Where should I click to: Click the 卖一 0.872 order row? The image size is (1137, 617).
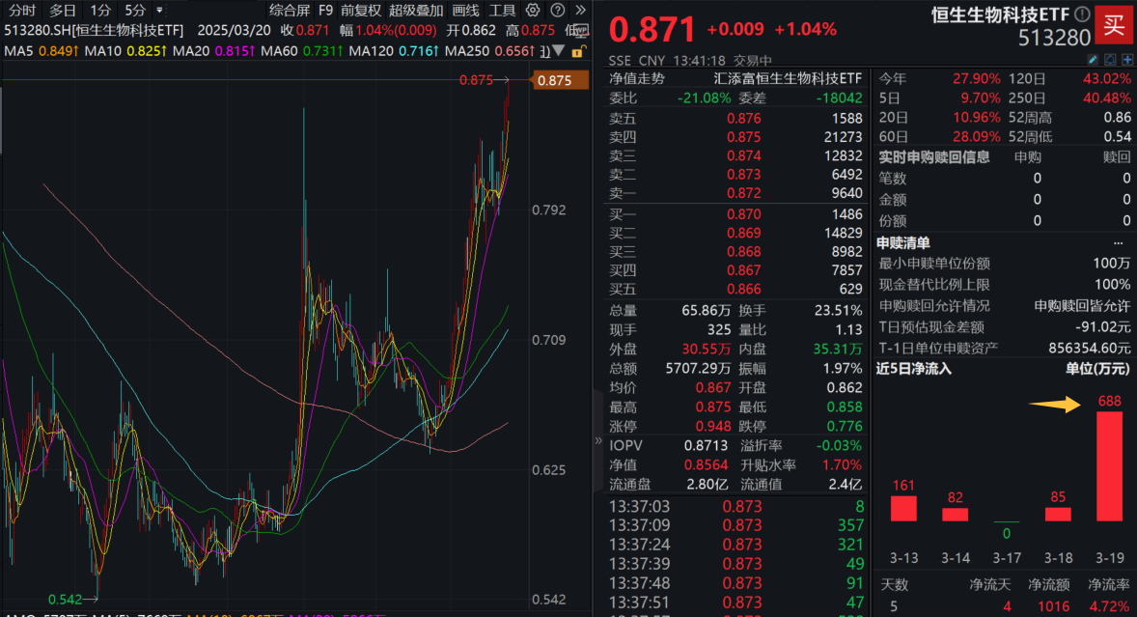coord(735,193)
